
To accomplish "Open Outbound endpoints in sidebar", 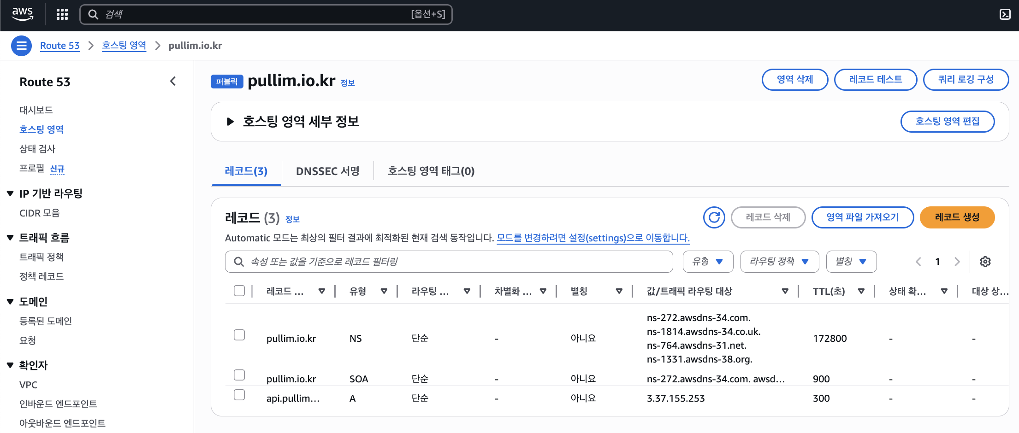I will pos(62,423).
